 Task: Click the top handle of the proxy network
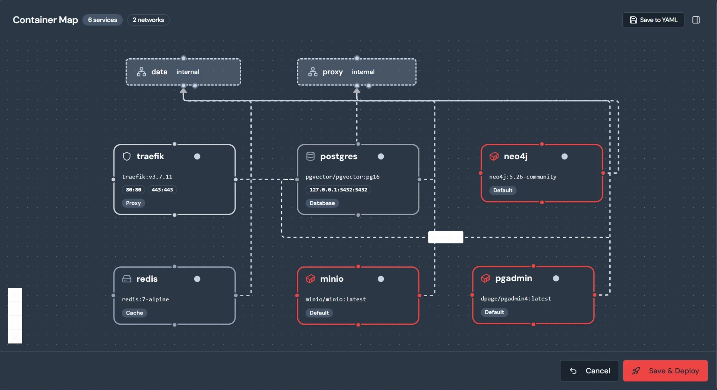357,58
